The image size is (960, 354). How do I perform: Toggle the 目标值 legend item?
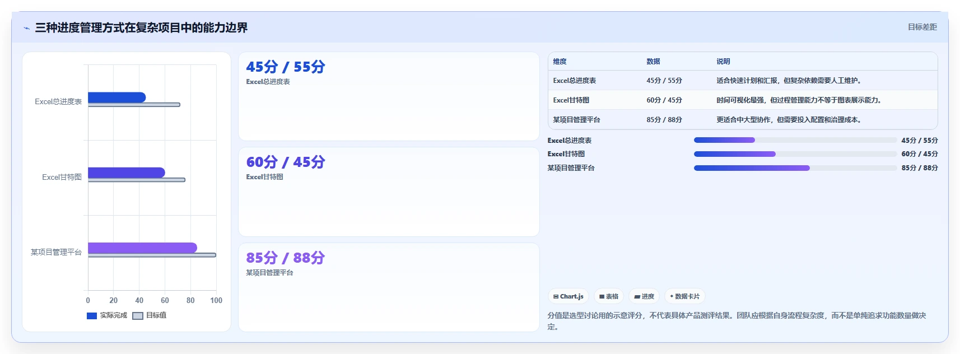pos(150,315)
